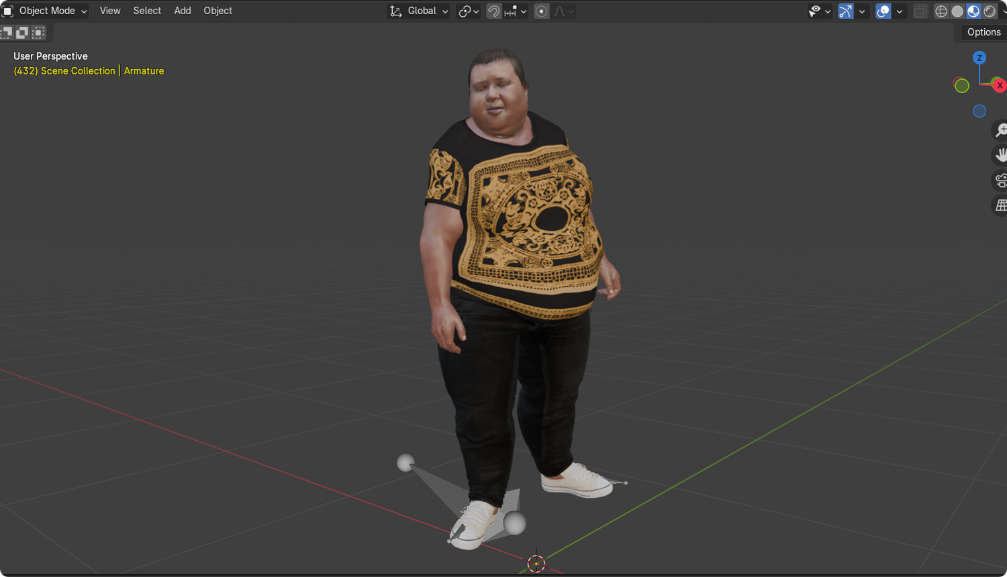This screenshot has height=577, width=1007.
Task: Click the large sphere bone control
Action: pos(514,523)
